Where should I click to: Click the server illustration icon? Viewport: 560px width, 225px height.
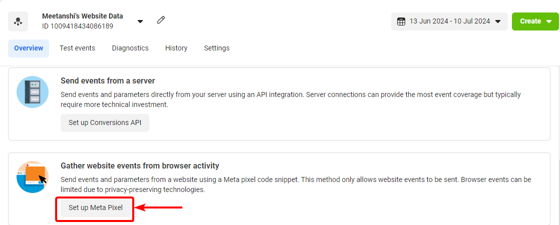click(x=33, y=92)
